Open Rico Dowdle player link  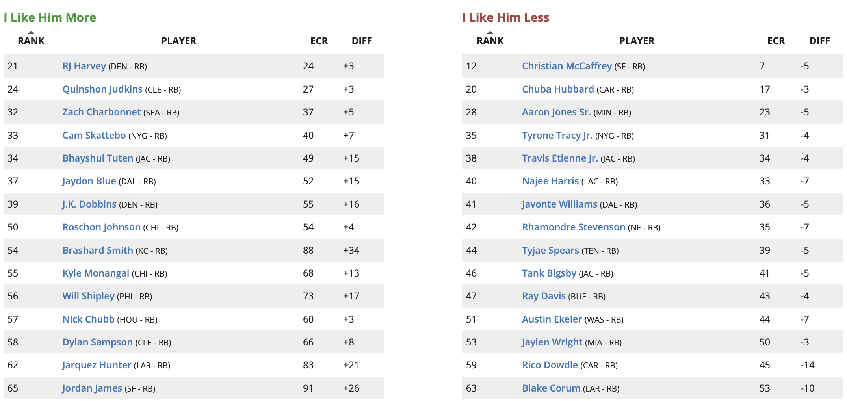click(550, 365)
